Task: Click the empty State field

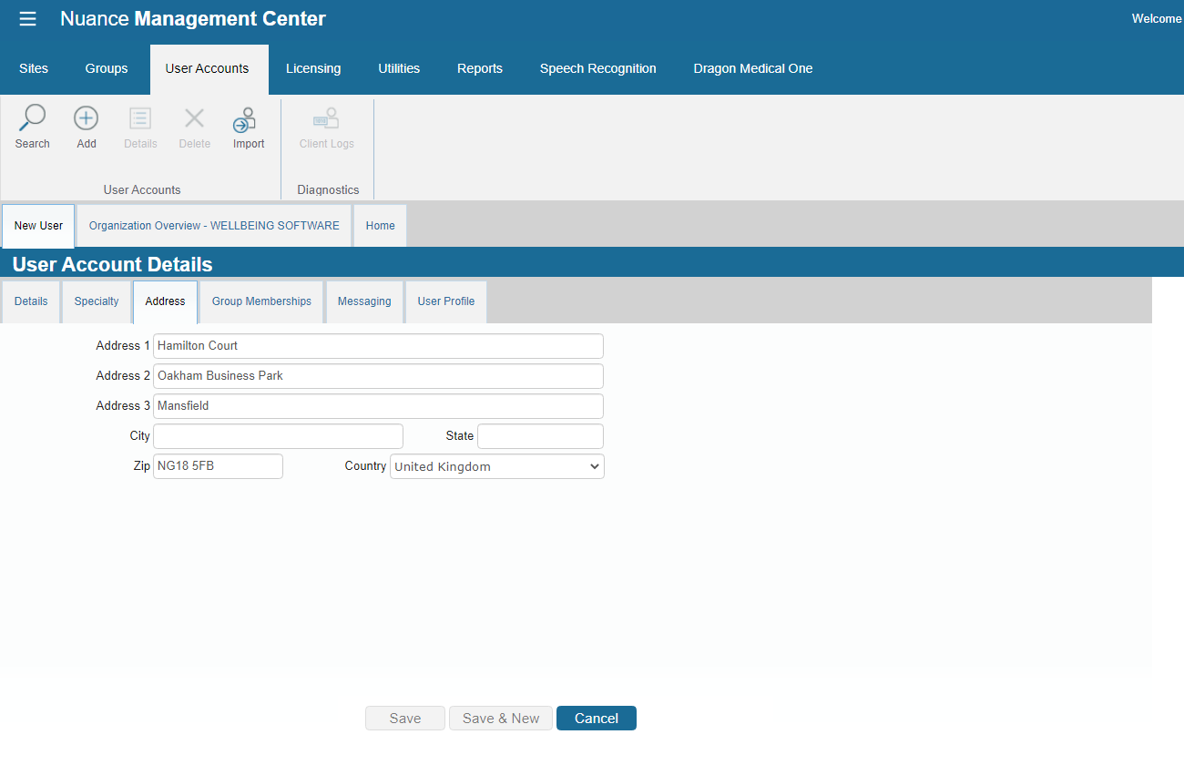Action: (540, 436)
